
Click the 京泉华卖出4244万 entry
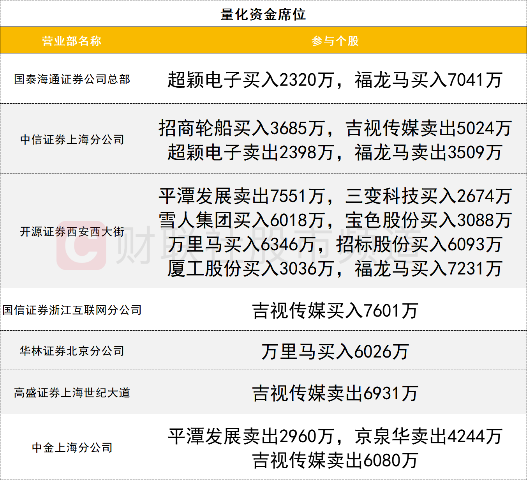[428, 436]
